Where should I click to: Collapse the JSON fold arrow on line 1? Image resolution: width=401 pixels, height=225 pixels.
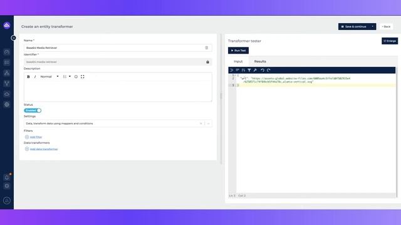point(235,75)
